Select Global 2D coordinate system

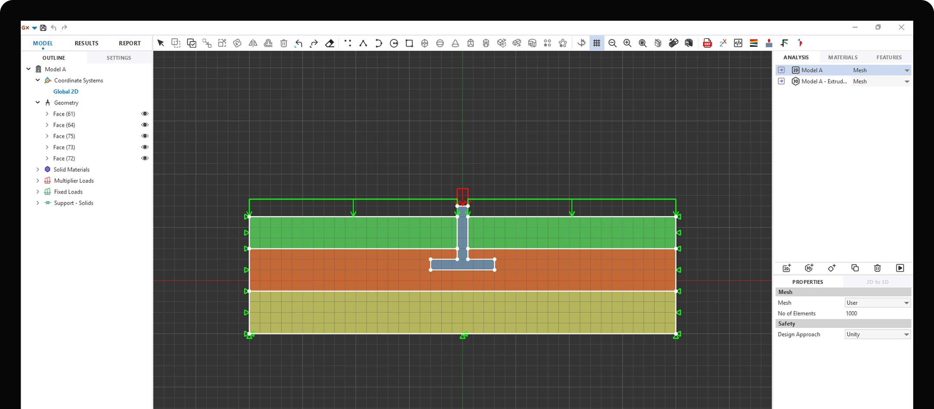click(66, 91)
